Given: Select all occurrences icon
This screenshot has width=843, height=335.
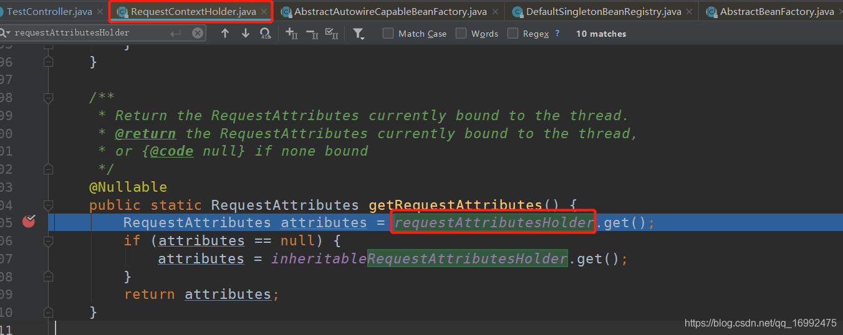Looking at the screenshot, I should 332,34.
